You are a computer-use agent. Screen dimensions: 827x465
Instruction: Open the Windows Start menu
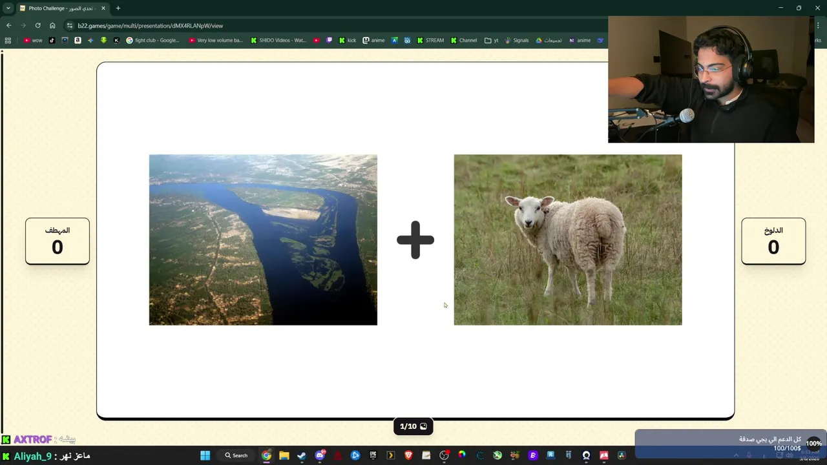tap(205, 455)
